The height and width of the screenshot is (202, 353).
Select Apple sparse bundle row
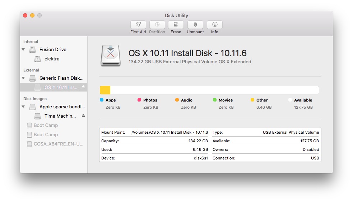click(54, 107)
